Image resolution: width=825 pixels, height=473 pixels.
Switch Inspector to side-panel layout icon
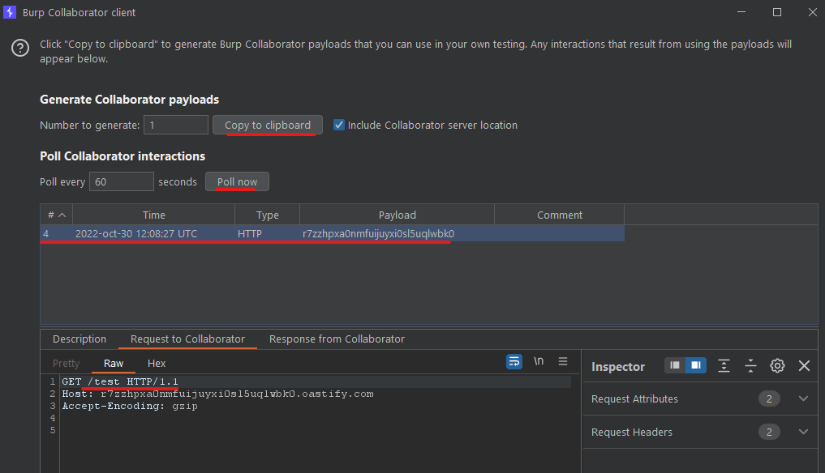pos(695,365)
